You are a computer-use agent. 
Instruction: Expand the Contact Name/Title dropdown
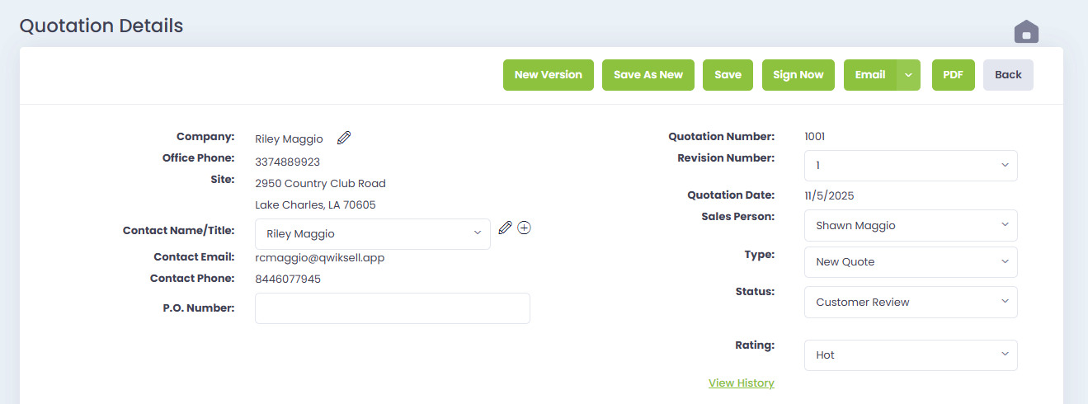click(x=373, y=234)
